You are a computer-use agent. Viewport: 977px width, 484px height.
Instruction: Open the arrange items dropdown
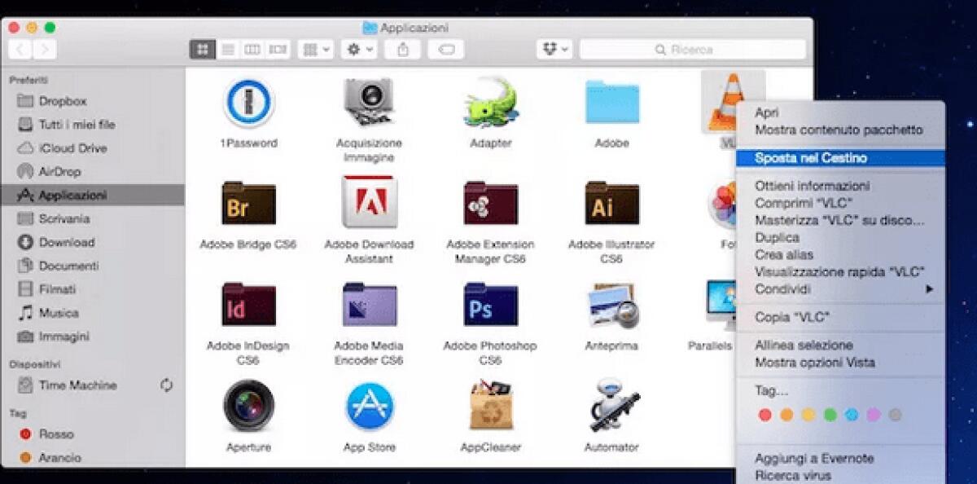(316, 49)
